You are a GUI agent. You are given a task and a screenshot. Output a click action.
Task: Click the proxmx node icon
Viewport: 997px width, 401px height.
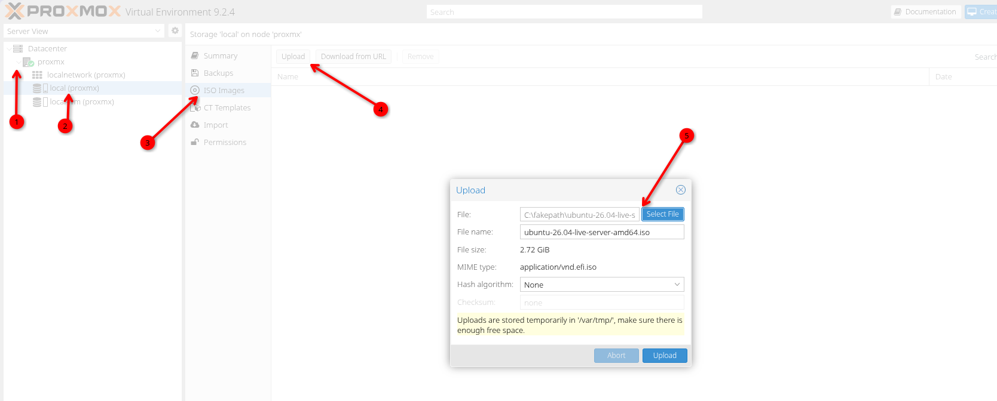[28, 62]
